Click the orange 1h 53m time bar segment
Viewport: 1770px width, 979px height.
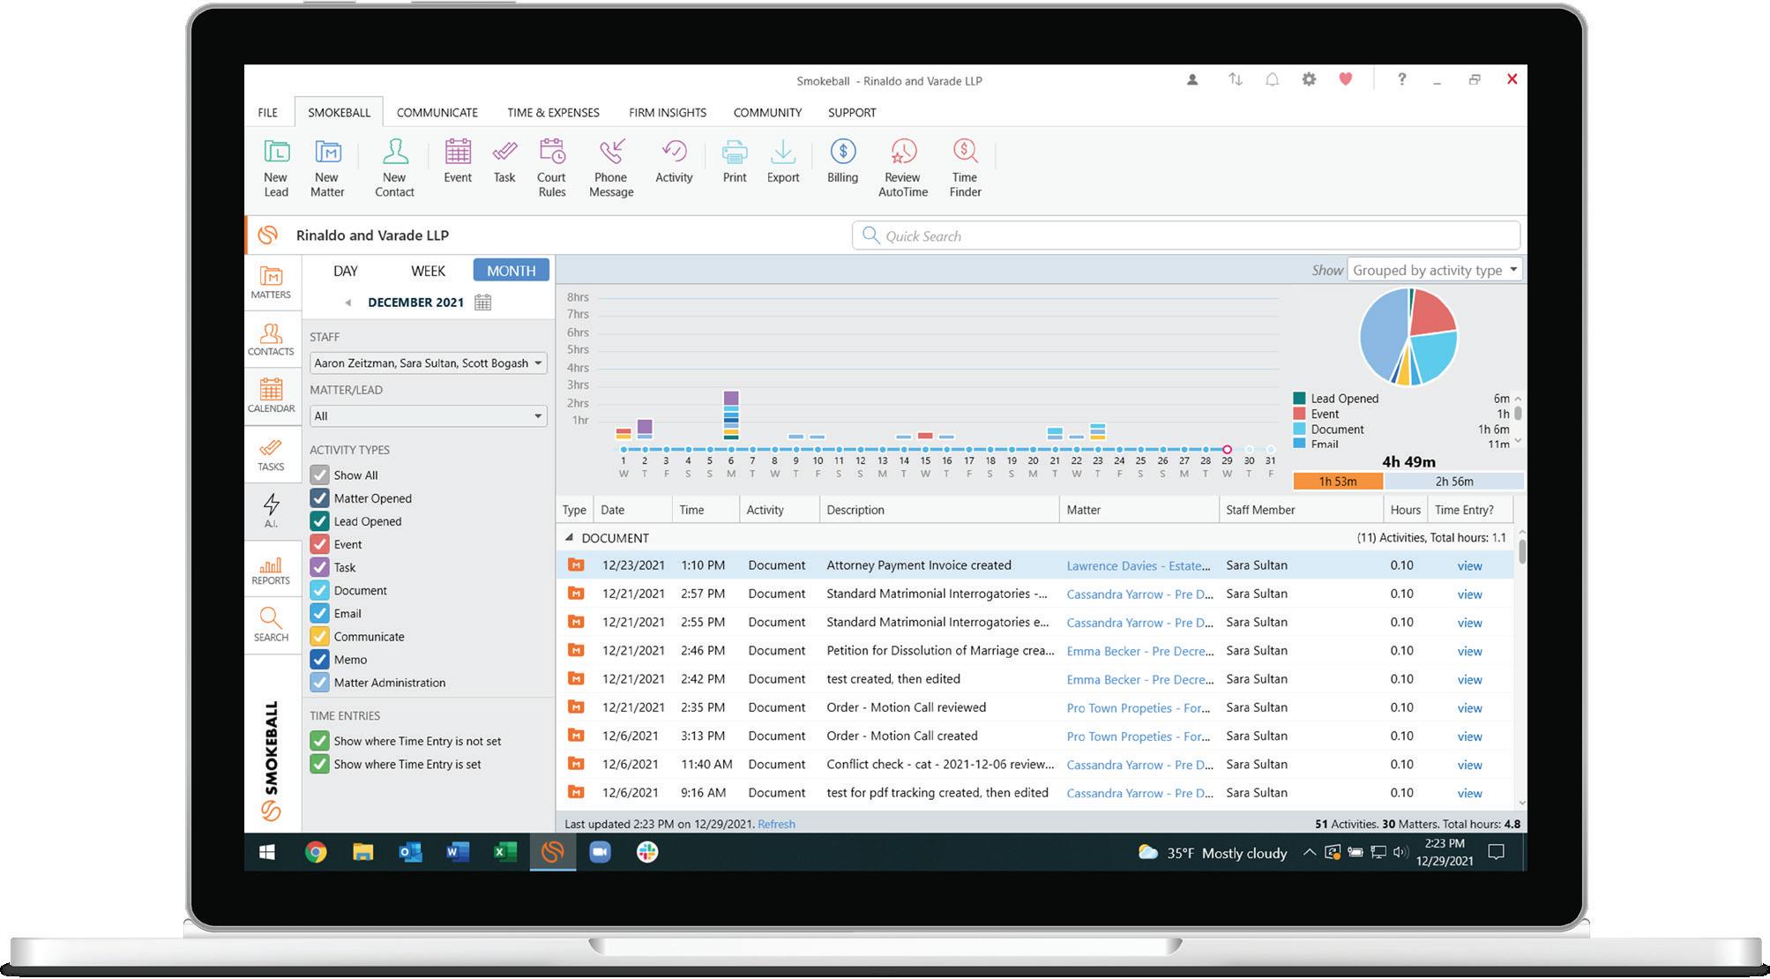click(1337, 482)
